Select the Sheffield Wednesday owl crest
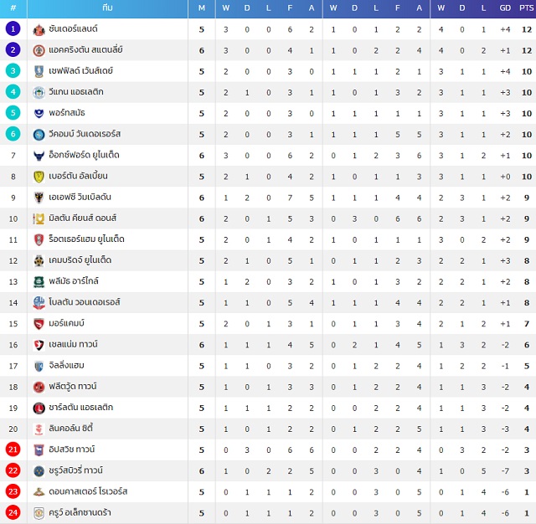Screen dimensions: 536x524 point(39,72)
